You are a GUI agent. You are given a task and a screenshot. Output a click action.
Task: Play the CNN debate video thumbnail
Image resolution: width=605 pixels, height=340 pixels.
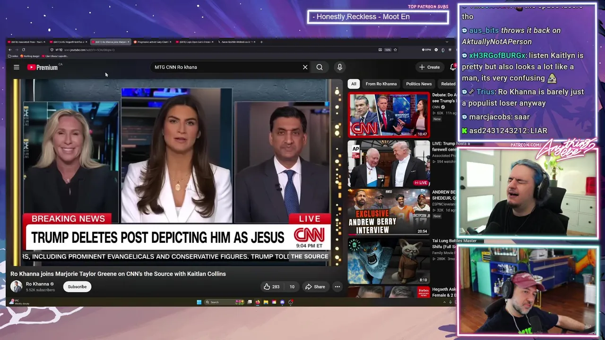coord(389,115)
